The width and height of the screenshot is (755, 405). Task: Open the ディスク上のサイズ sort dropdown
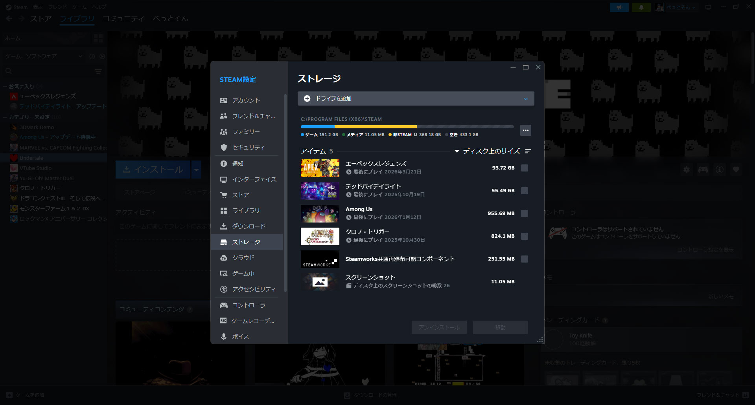(x=487, y=151)
